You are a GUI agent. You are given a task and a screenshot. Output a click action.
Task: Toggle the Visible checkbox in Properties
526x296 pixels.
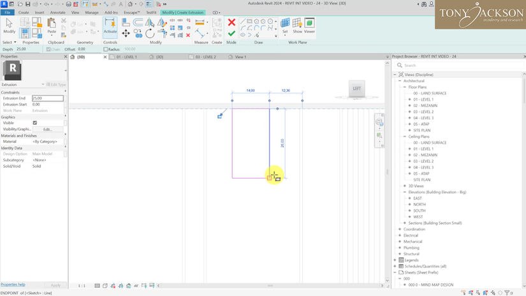coord(35,123)
